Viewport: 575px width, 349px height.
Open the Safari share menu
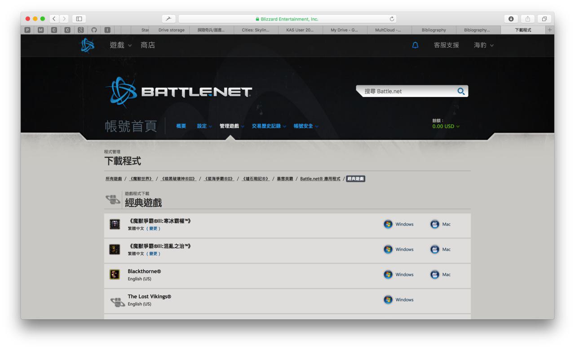point(527,19)
